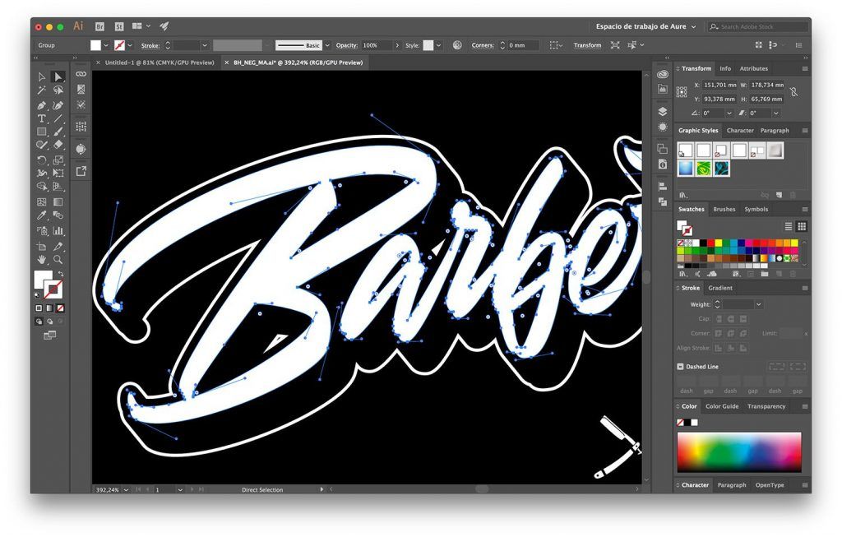Open the workspace switcher Espacio de trabajo de Aure
Image resolution: width=842 pixels, height=537 pixels.
click(x=645, y=26)
